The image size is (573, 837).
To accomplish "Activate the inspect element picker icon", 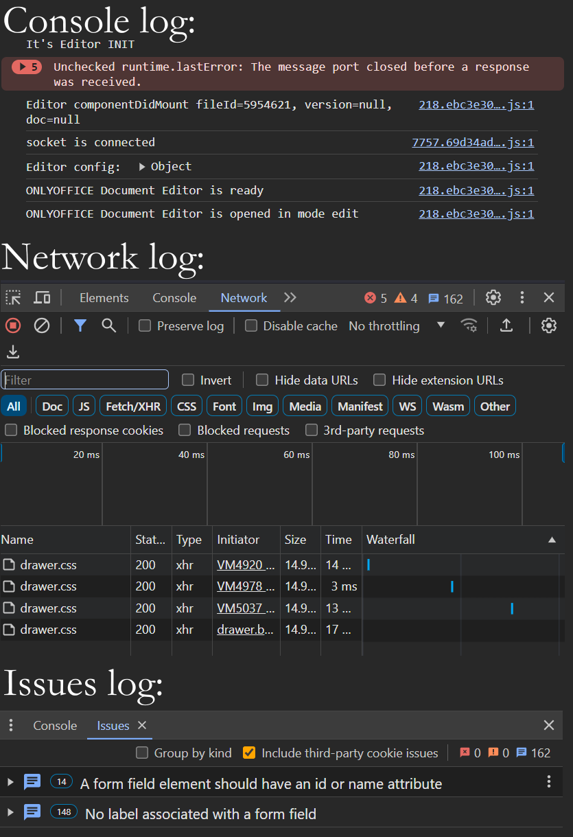I will tap(13, 298).
